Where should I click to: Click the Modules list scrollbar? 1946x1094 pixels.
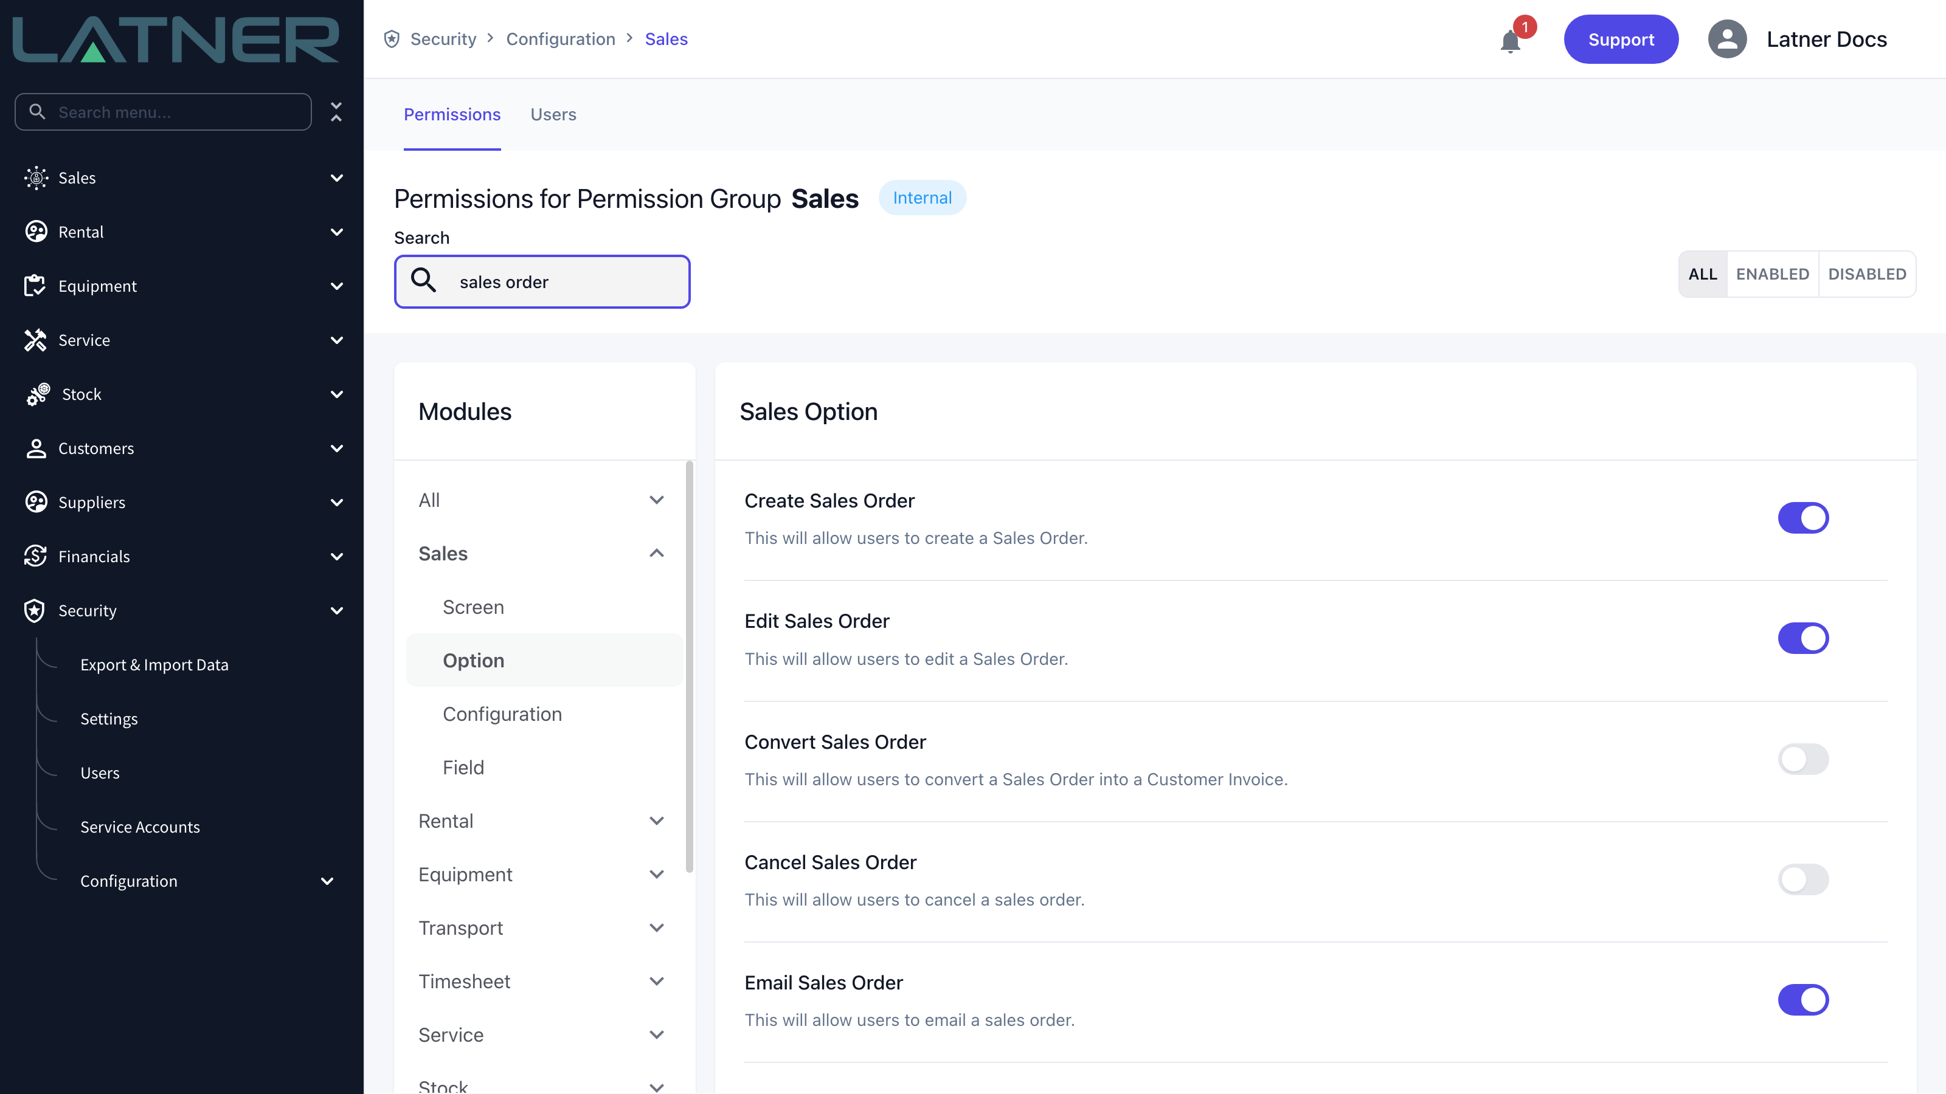(x=689, y=667)
